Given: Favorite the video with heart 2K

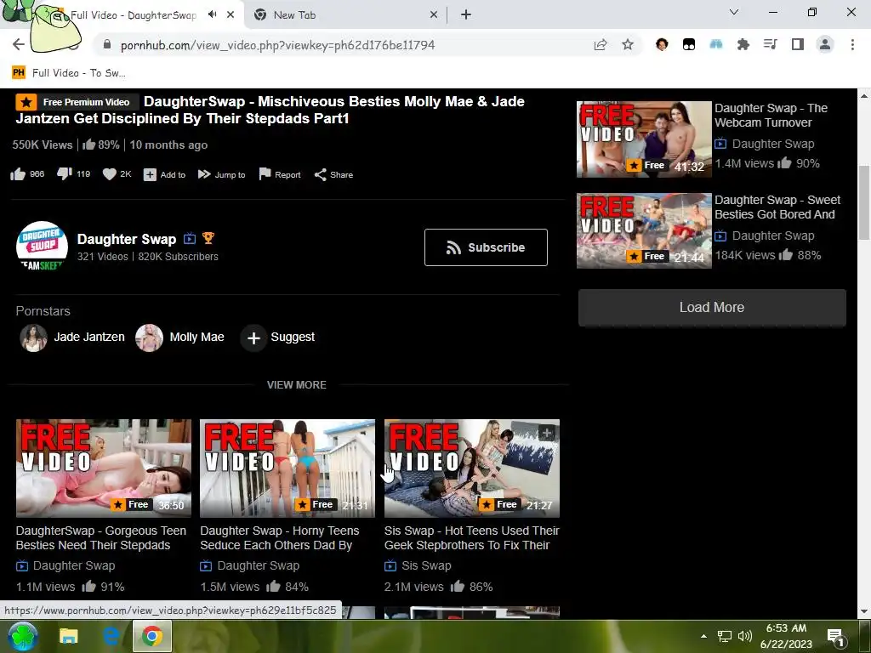Looking at the screenshot, I should pyautogui.click(x=117, y=174).
